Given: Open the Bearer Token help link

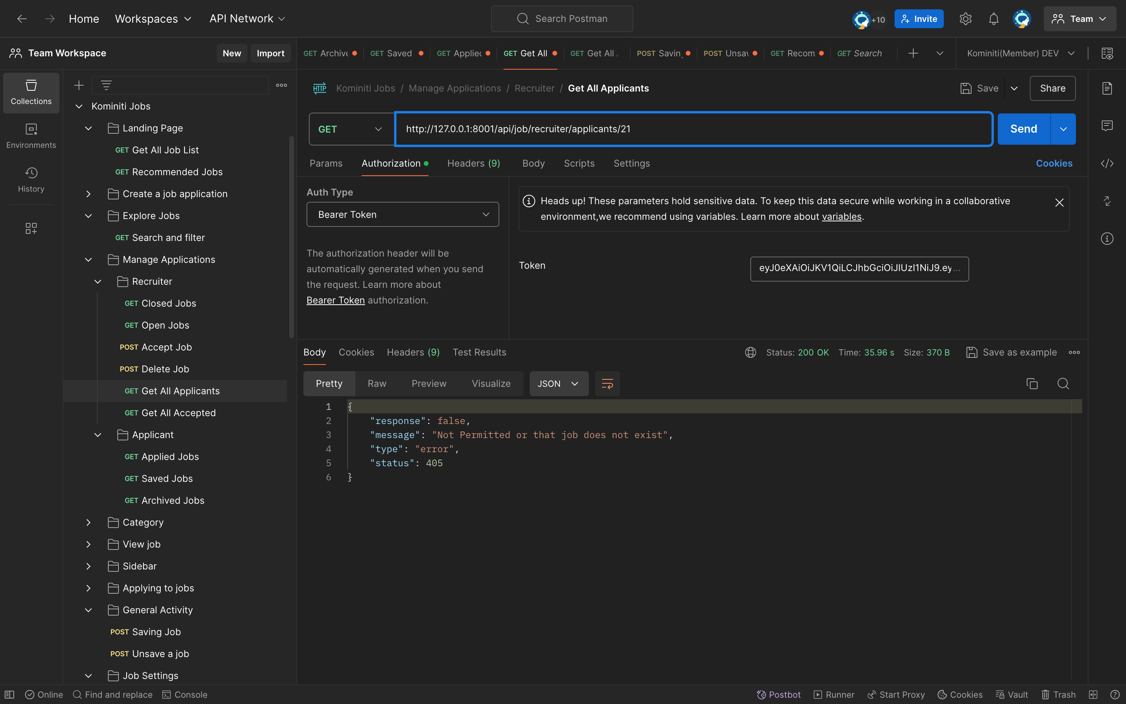Looking at the screenshot, I should [x=335, y=300].
